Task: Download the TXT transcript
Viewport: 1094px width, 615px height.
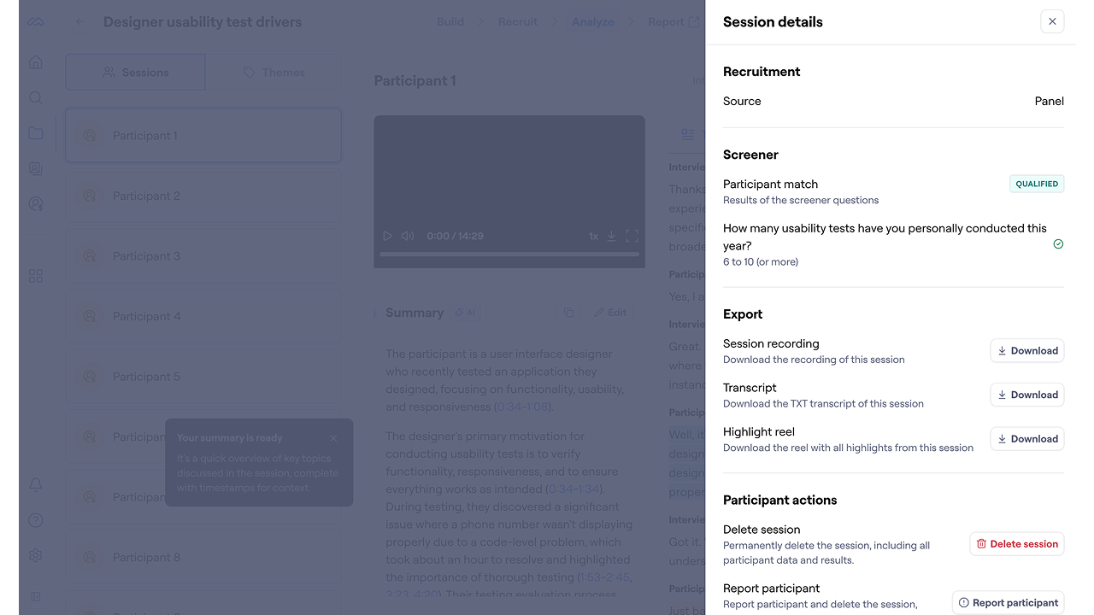Action: (1026, 395)
